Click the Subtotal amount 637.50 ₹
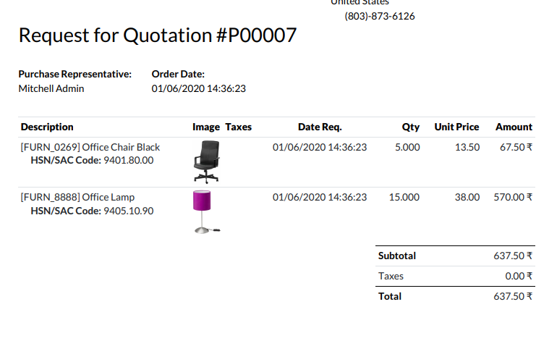Image resolution: width=557 pixels, height=341 pixels. click(513, 256)
